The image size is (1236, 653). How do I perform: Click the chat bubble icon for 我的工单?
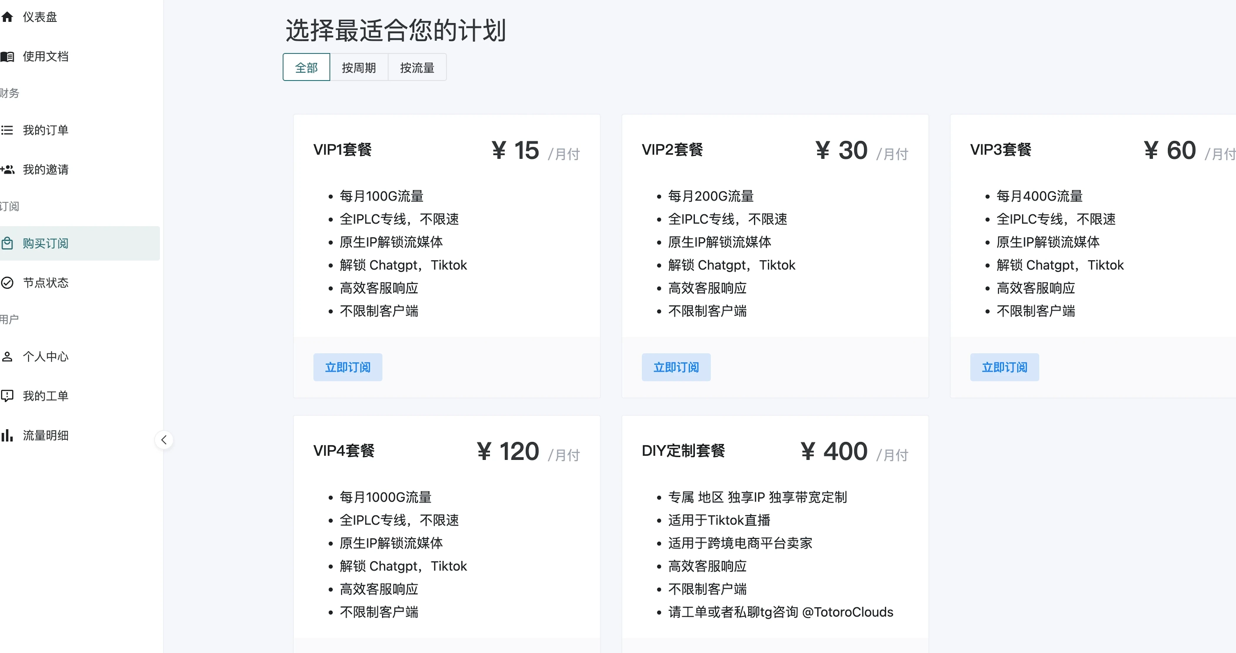pyautogui.click(x=7, y=396)
